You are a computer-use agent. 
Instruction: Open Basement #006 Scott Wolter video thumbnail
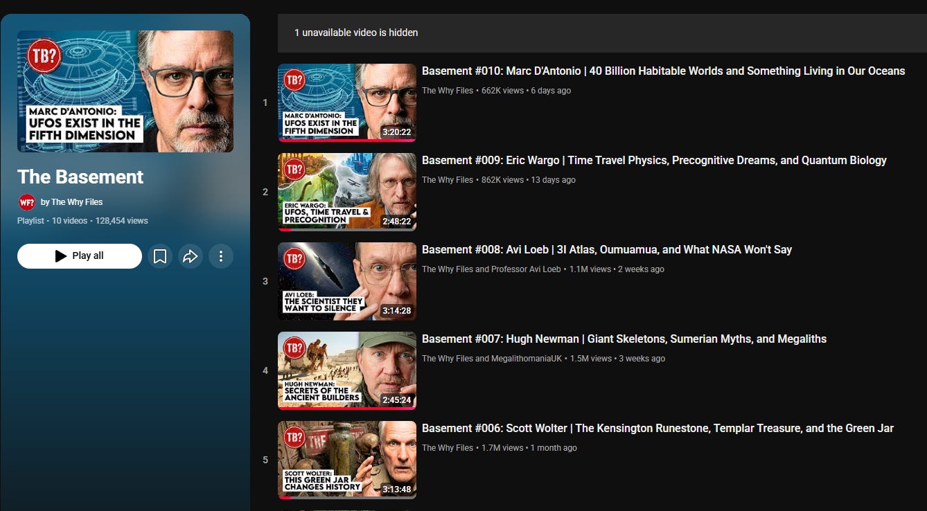tap(347, 460)
